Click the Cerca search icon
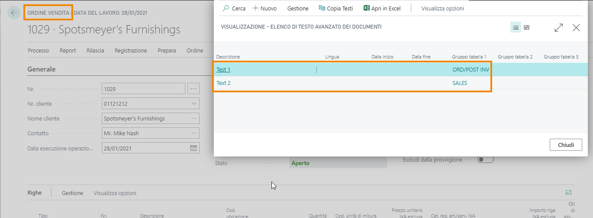This screenshot has width=593, height=218. 226,8
